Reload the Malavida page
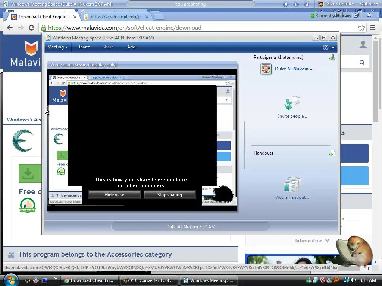 [x=31, y=28]
